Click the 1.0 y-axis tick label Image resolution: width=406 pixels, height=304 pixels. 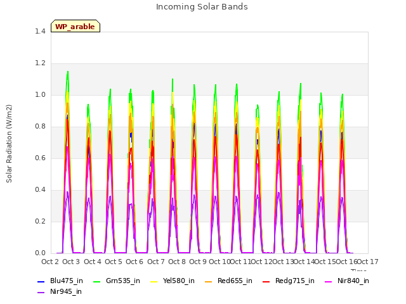coord(40,95)
